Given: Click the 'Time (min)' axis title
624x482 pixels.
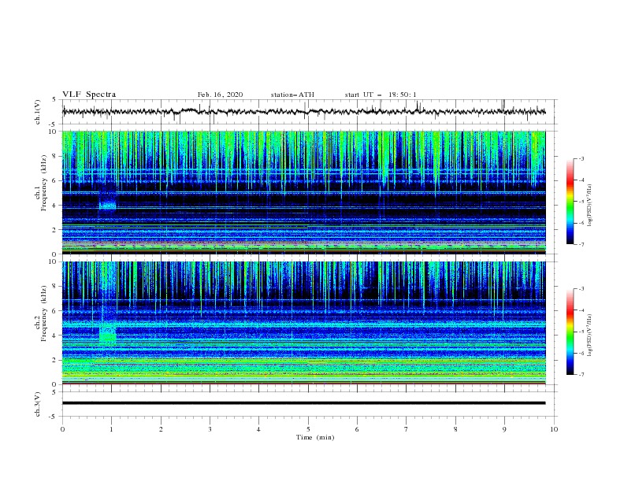Looking at the screenshot, I should click(315, 437).
